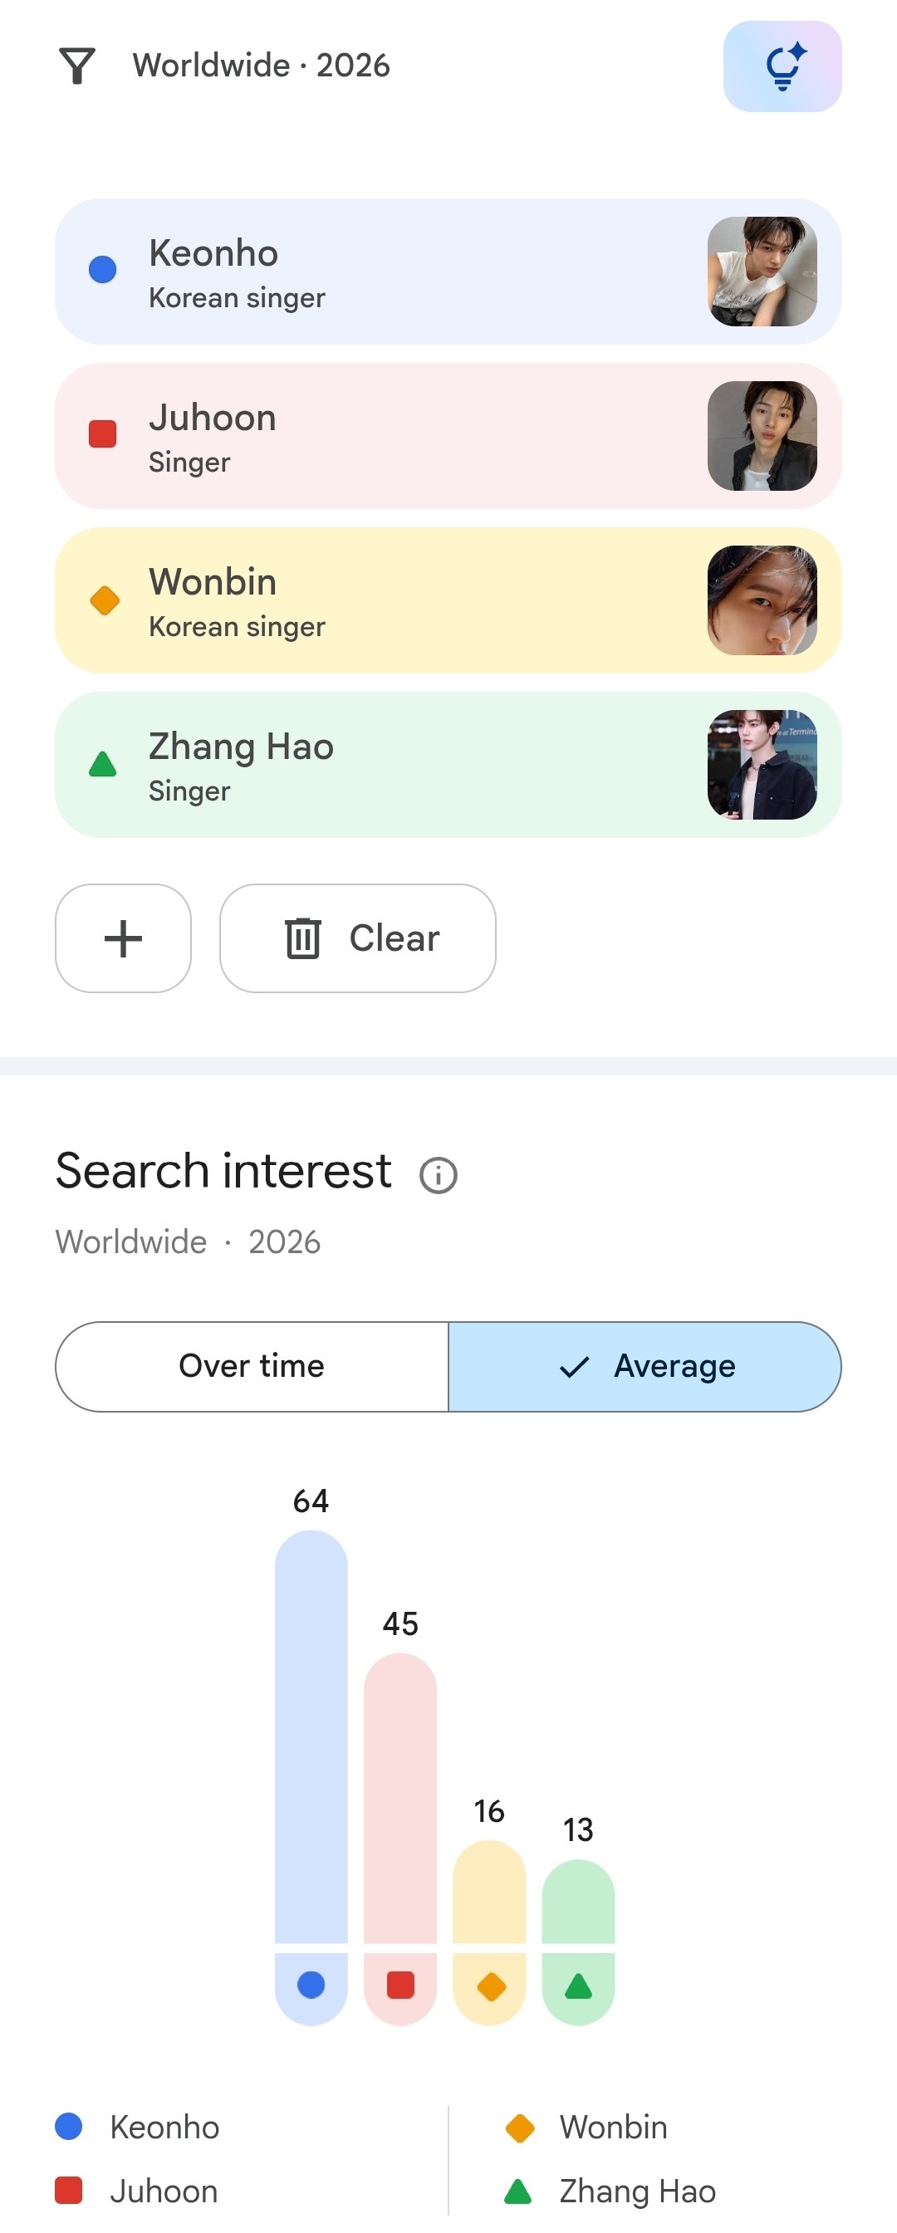Select the blue circle icon under the 64 bar

coord(311,1984)
